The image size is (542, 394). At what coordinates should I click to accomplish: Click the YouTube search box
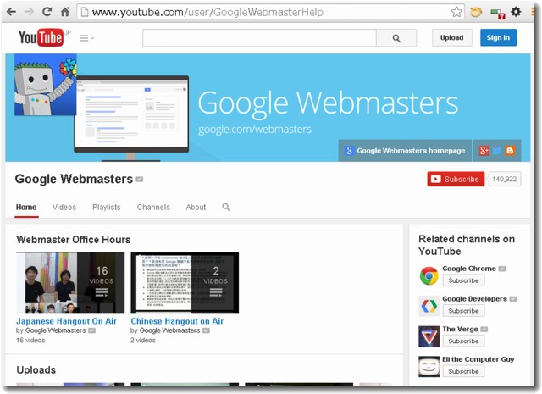coord(259,37)
